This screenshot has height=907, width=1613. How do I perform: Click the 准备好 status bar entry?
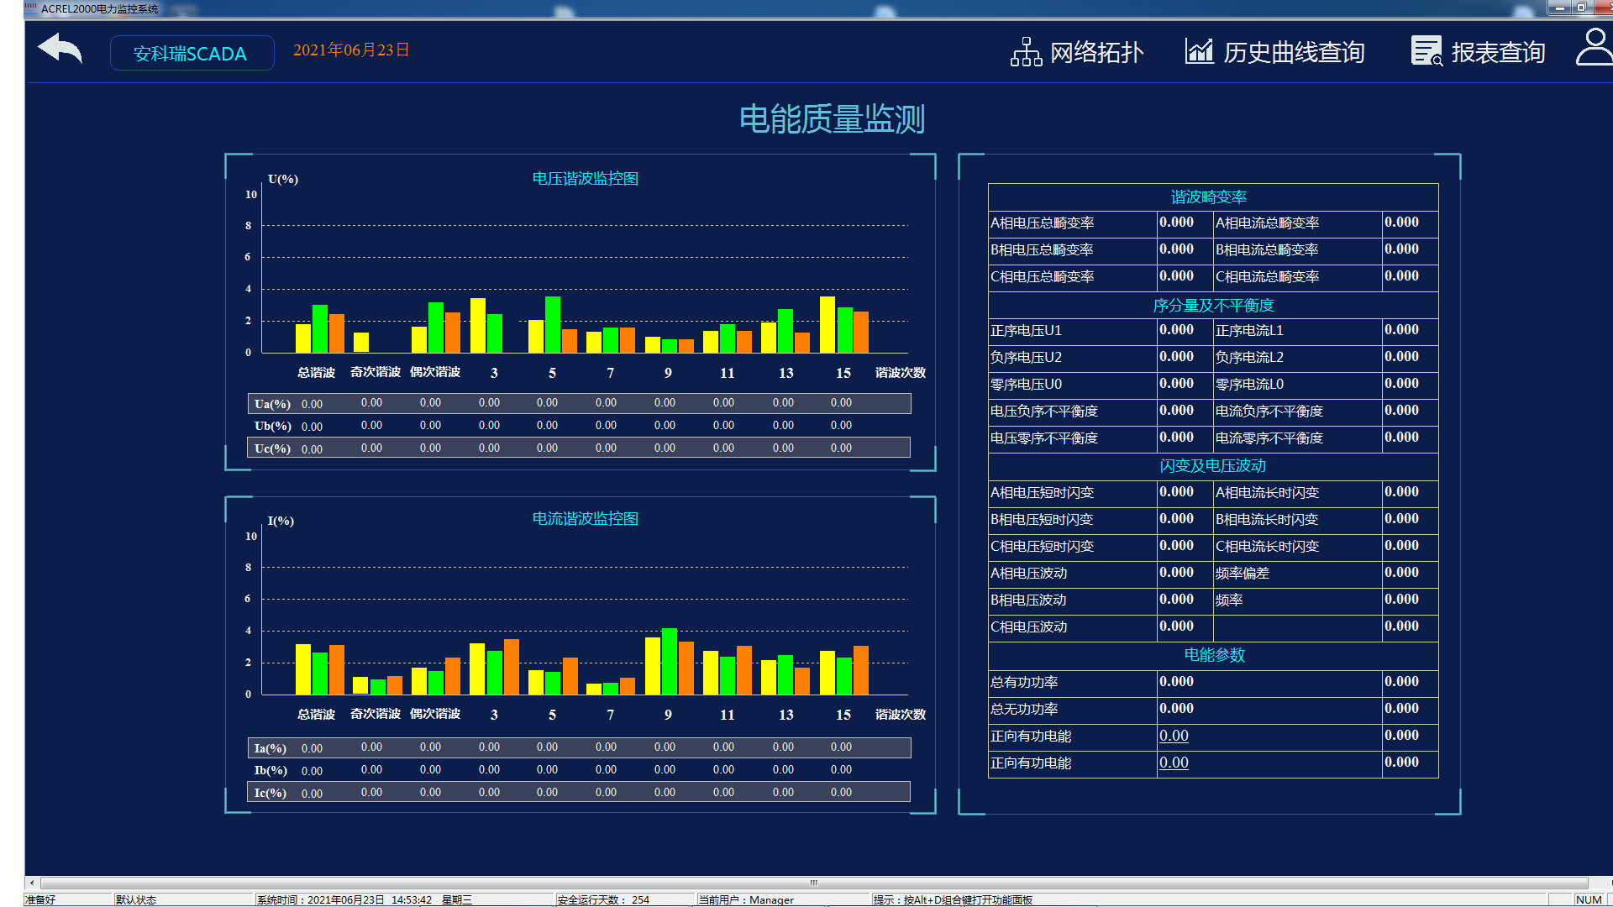pos(40,899)
